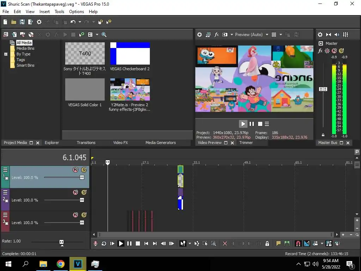
Task: Click the Master FX icon
Action: coord(320,51)
